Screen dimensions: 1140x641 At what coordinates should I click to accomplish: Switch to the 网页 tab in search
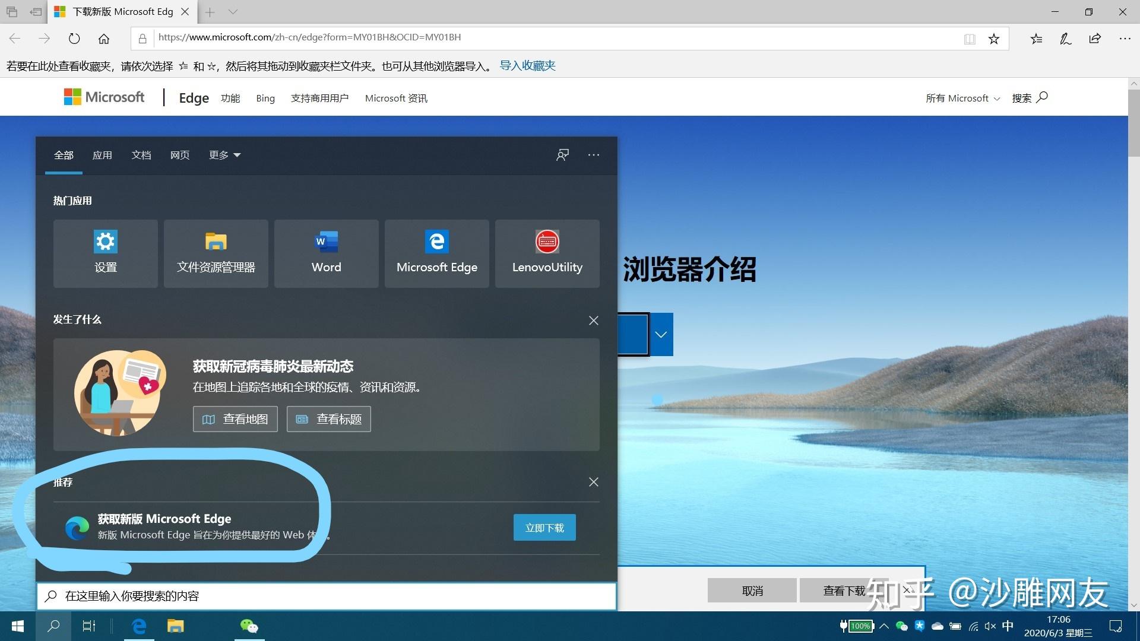point(180,156)
